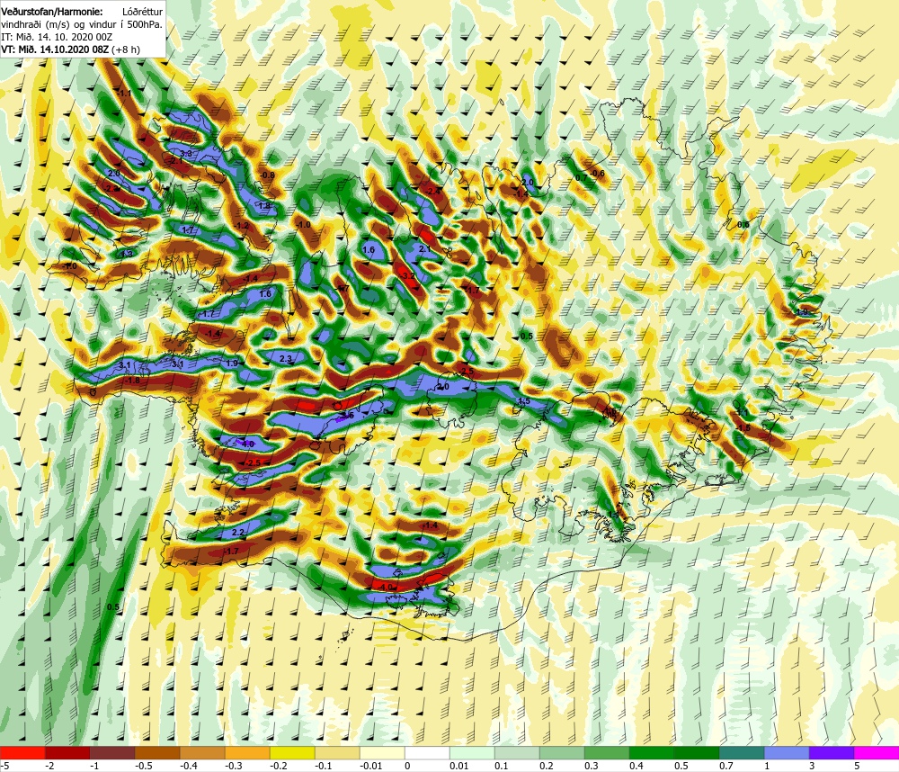Click the '-0.8' value label on the map
The height and width of the screenshot is (772, 899).
tap(267, 175)
